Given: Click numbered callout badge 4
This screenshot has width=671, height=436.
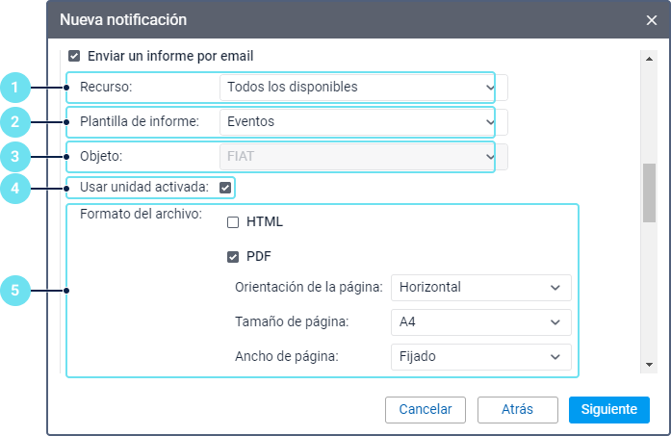Looking at the screenshot, I should (13, 189).
